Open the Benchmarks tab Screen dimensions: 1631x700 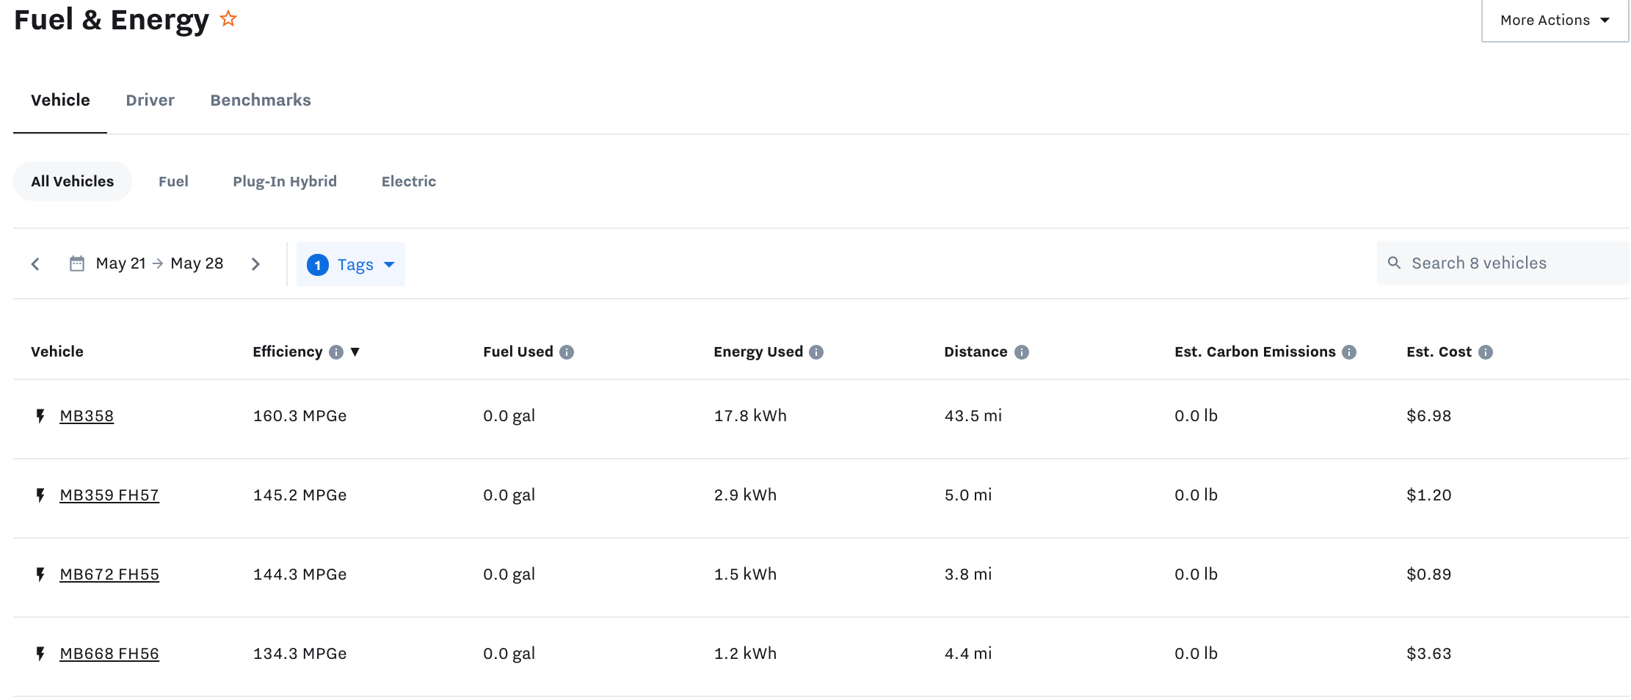coord(261,100)
